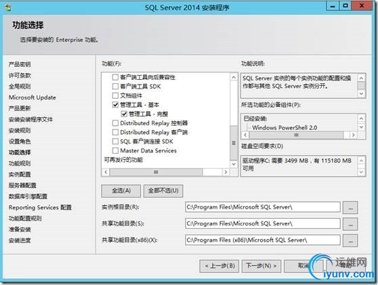Click feature list scroll-right arrow
The width and height of the screenshot is (378, 285).
pyautogui.click(x=226, y=172)
